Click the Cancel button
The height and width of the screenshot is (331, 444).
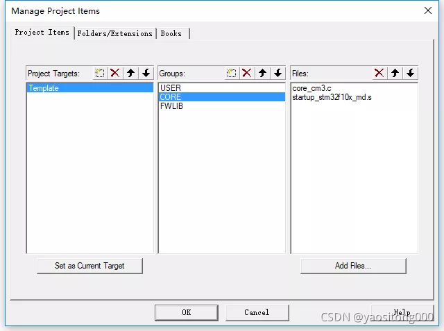257,312
